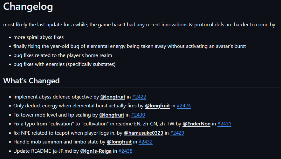Click @longfruit on the mob summon limbo line

coord(119,142)
